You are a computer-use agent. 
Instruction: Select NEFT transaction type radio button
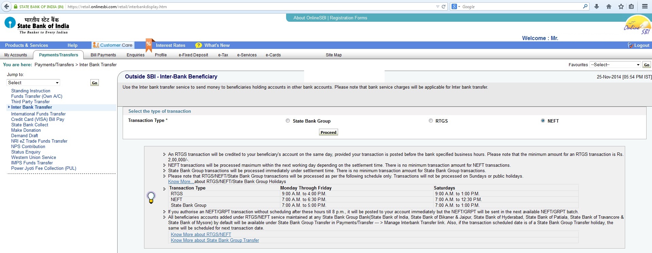pyautogui.click(x=543, y=121)
